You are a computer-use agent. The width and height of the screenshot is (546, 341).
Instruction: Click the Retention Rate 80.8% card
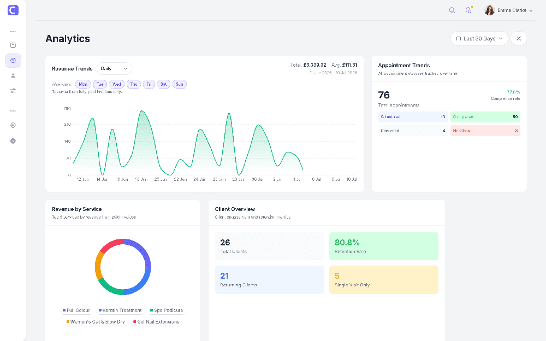coord(384,246)
